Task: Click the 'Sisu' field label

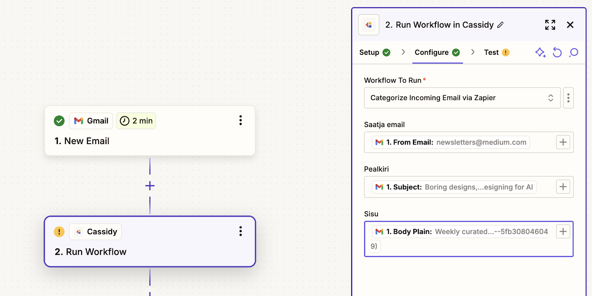Action: (x=371, y=214)
